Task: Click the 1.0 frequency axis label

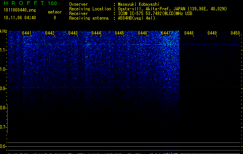Action: coord(3,69)
